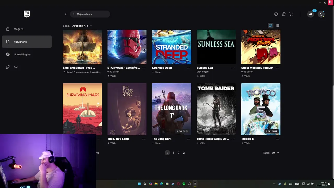Click Yükle under STAR WARS Battlefront

click(x=112, y=76)
